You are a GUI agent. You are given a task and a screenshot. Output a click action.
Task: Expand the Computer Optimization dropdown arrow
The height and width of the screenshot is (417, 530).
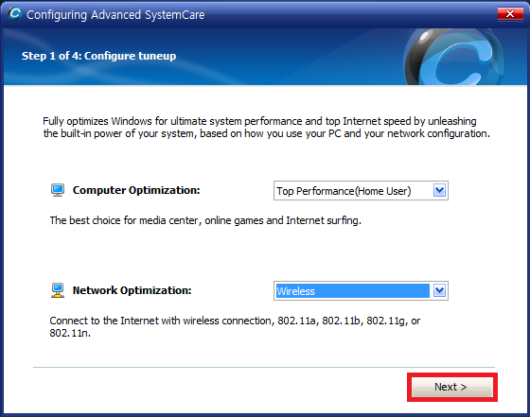coord(439,191)
